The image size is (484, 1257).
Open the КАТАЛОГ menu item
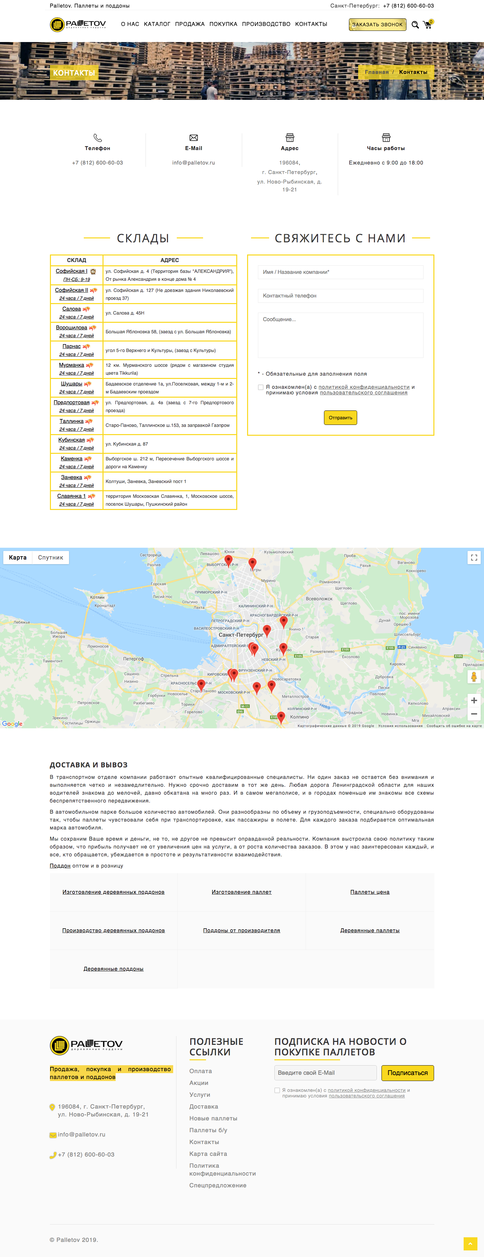point(157,24)
